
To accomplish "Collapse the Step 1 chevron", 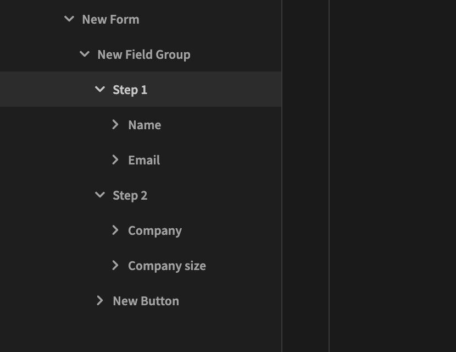I will pos(100,90).
